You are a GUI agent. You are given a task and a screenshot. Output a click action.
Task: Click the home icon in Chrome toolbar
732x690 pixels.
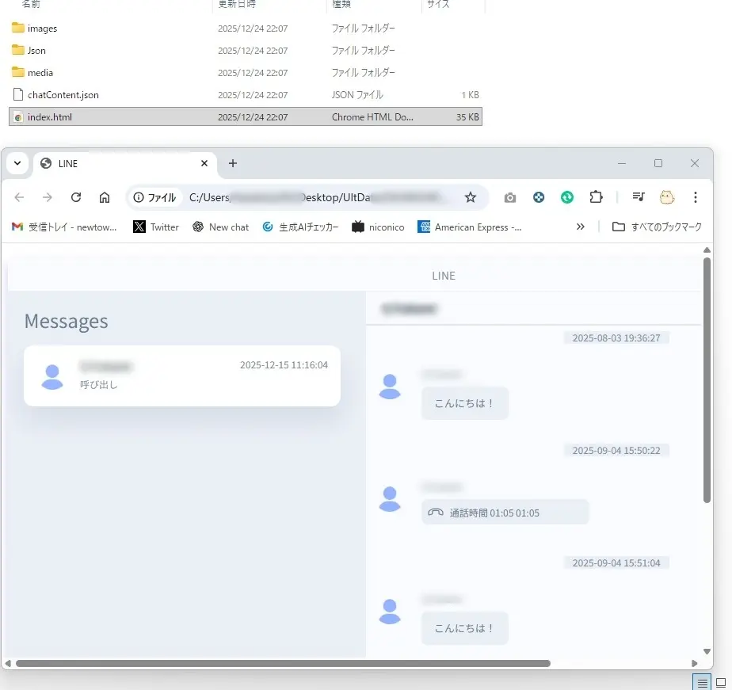(x=105, y=197)
